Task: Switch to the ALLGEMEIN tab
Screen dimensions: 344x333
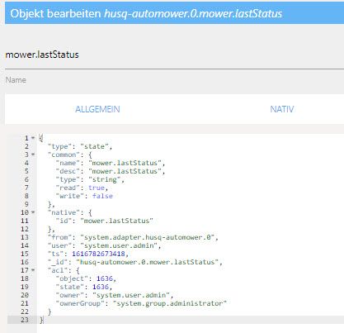Action: click(x=97, y=109)
